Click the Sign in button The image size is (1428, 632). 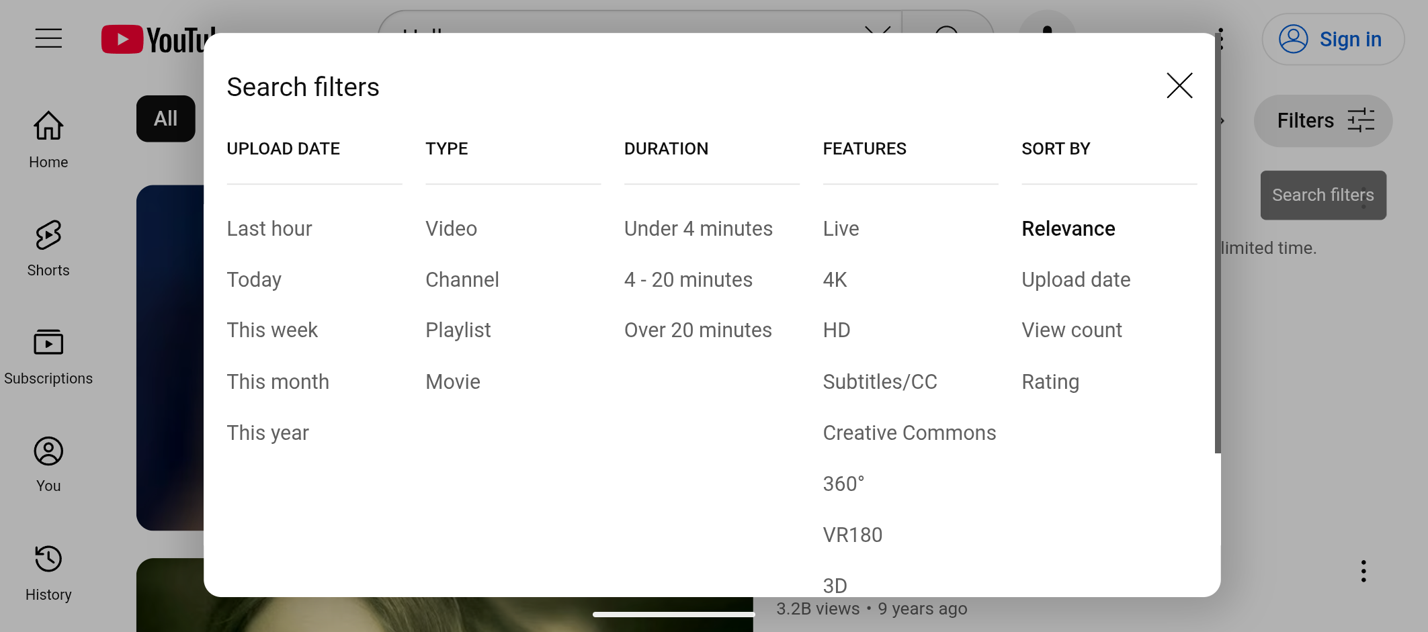[1333, 40]
